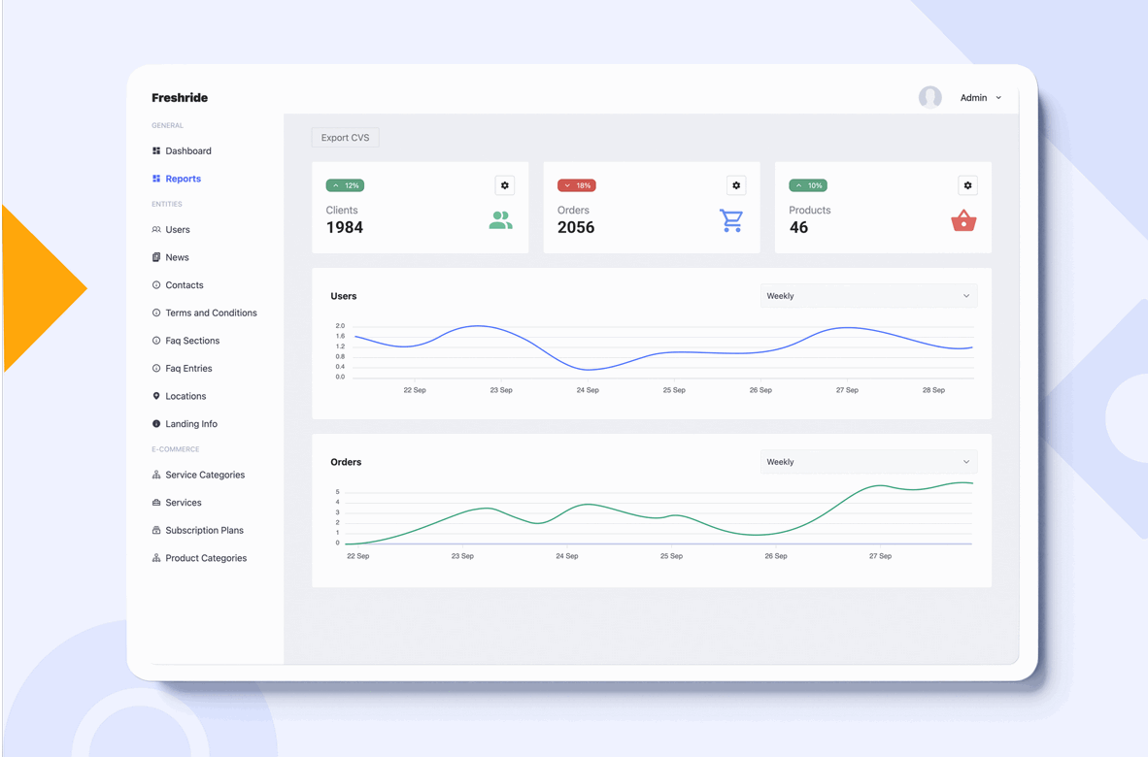Open Service Categories in sidebar

(x=205, y=476)
